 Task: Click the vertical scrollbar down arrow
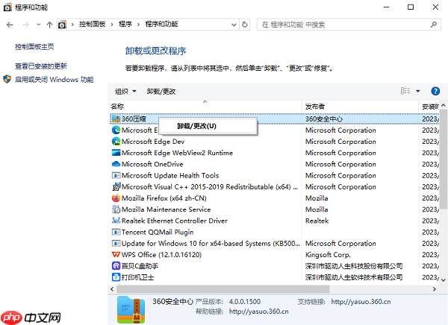444,280
